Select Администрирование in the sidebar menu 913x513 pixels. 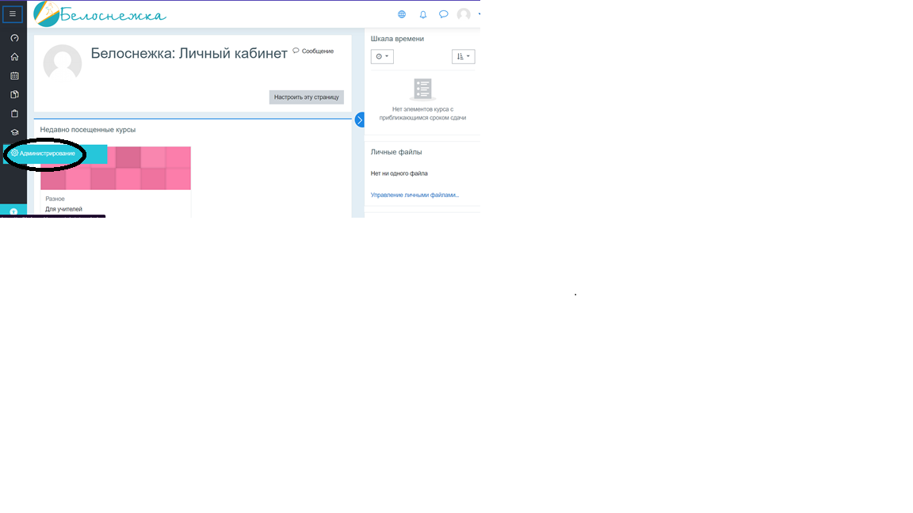point(48,154)
